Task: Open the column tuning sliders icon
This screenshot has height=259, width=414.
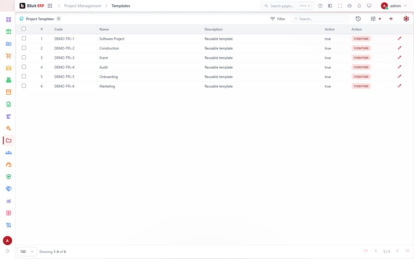Action: [373, 19]
